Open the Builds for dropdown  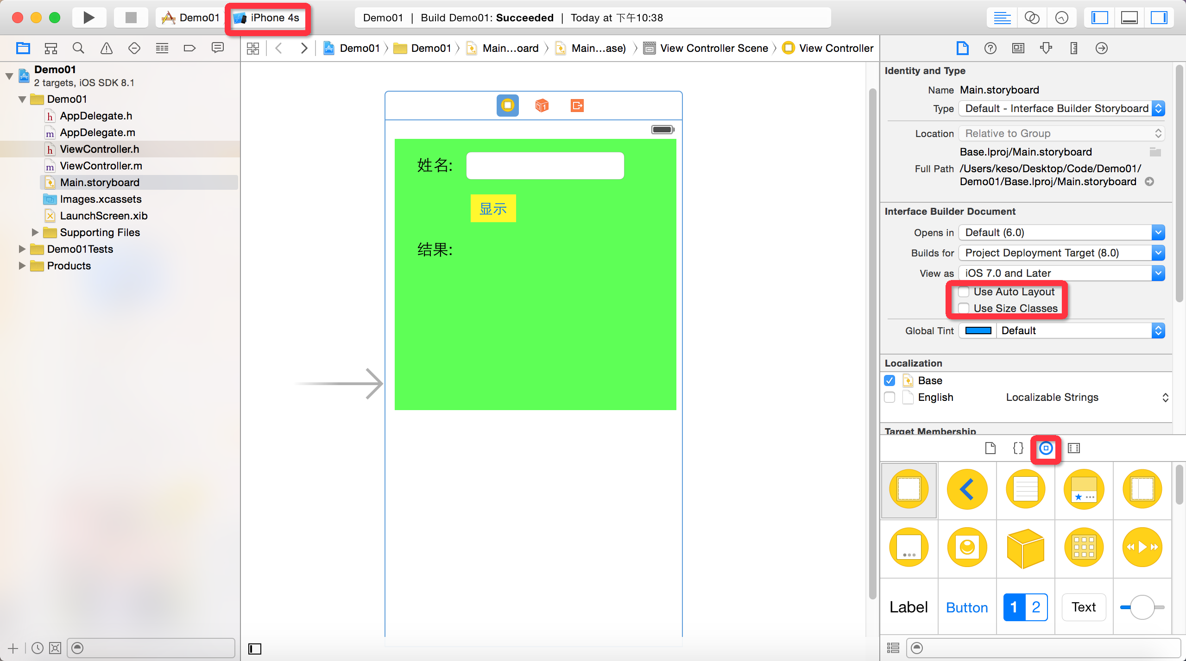[x=1062, y=253]
